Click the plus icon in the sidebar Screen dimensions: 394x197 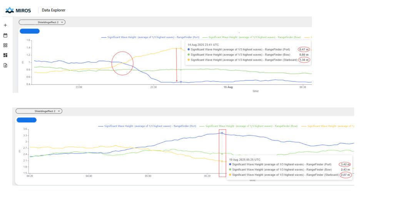coord(5,25)
